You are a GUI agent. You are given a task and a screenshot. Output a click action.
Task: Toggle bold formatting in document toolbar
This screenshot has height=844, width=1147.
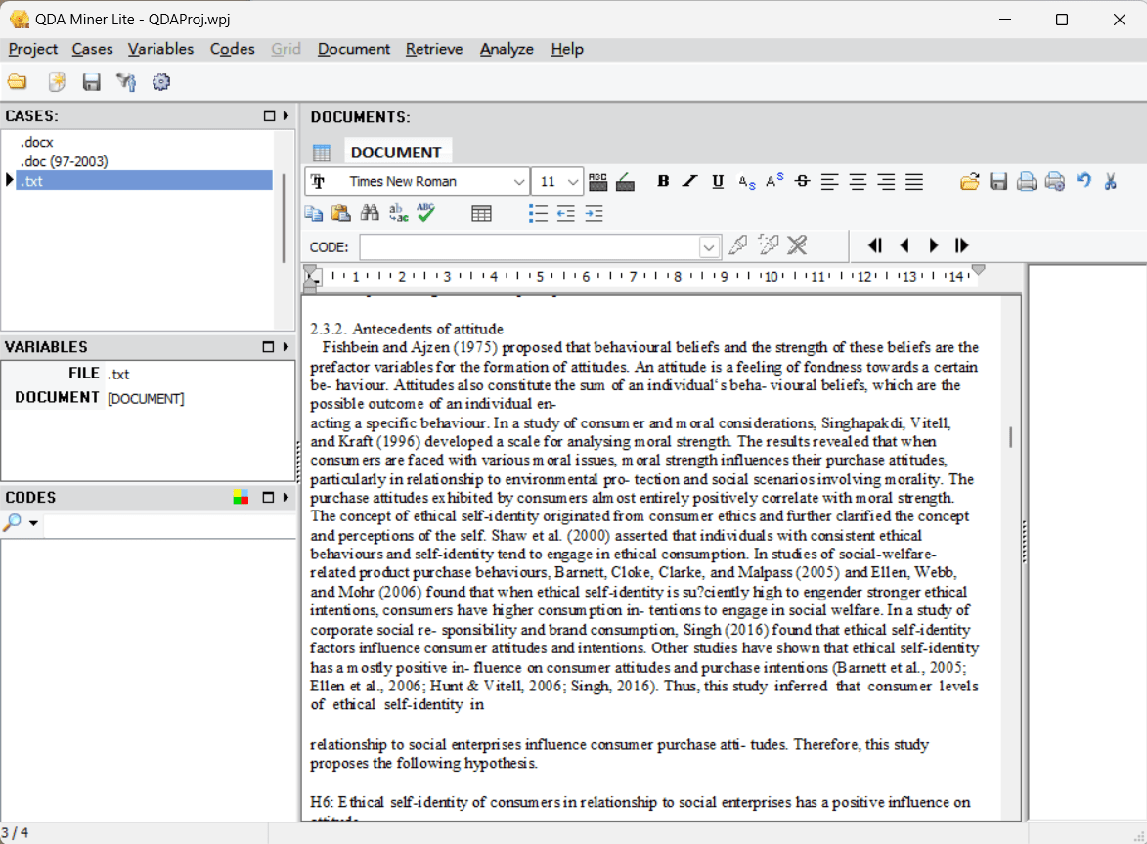[x=663, y=181]
